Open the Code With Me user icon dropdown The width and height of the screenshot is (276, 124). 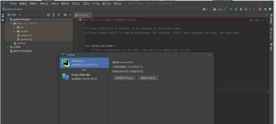click(205, 9)
